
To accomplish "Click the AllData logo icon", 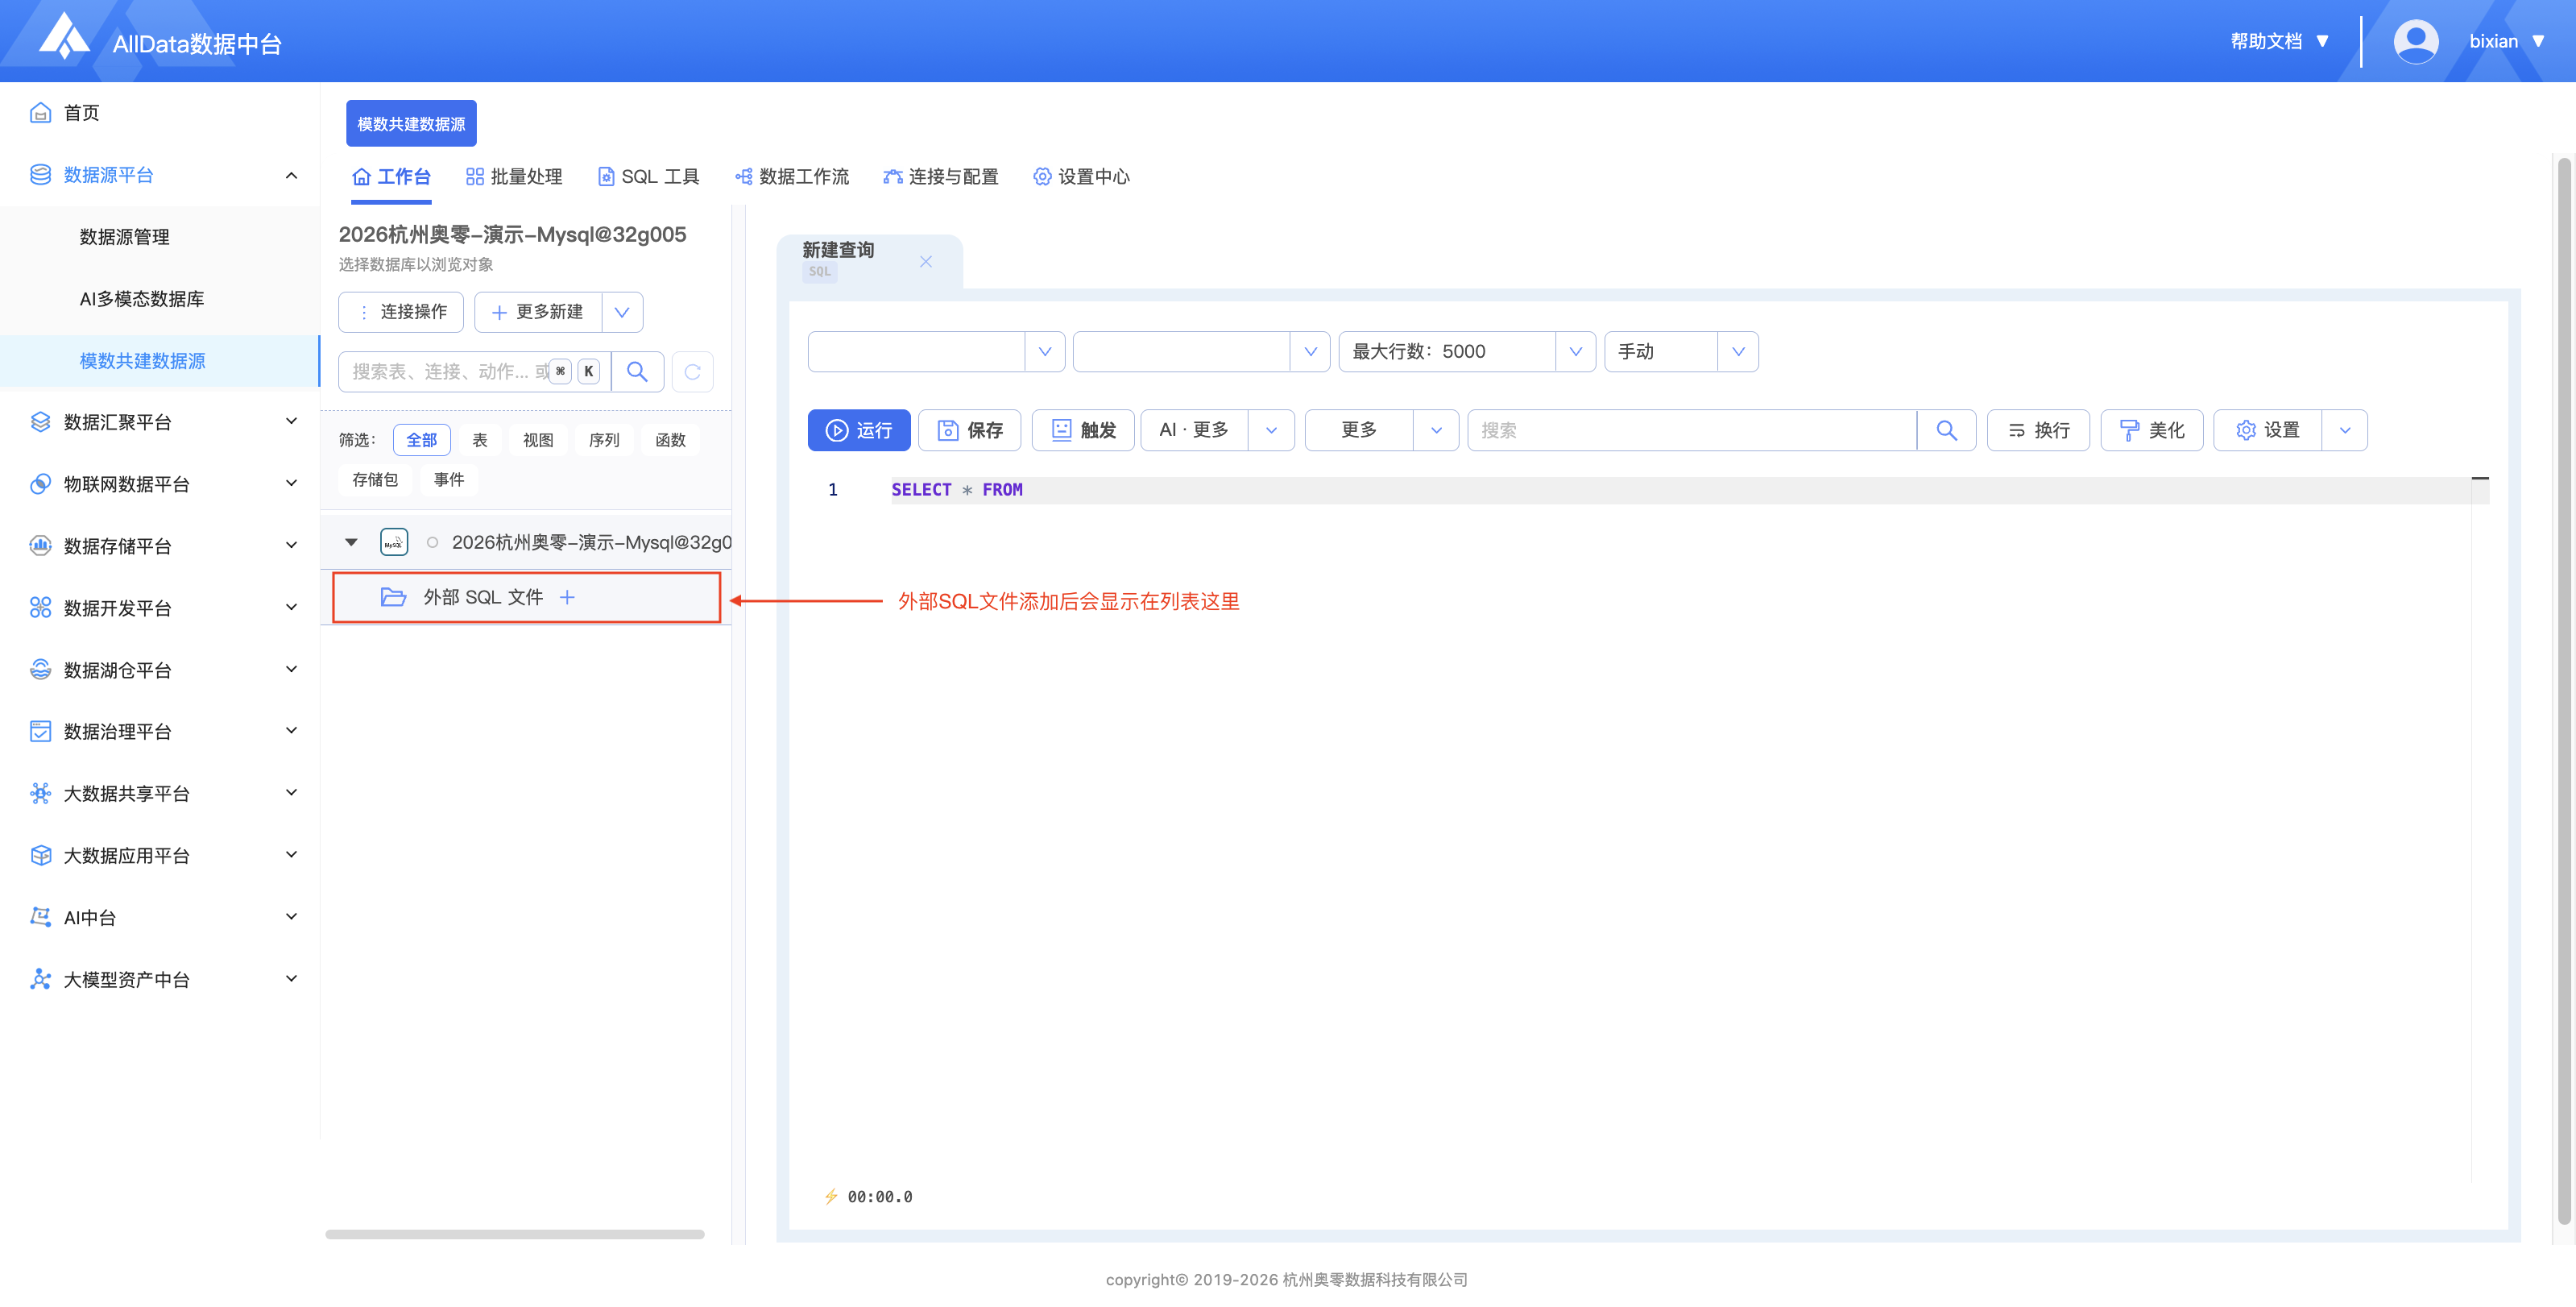I will coord(64,37).
